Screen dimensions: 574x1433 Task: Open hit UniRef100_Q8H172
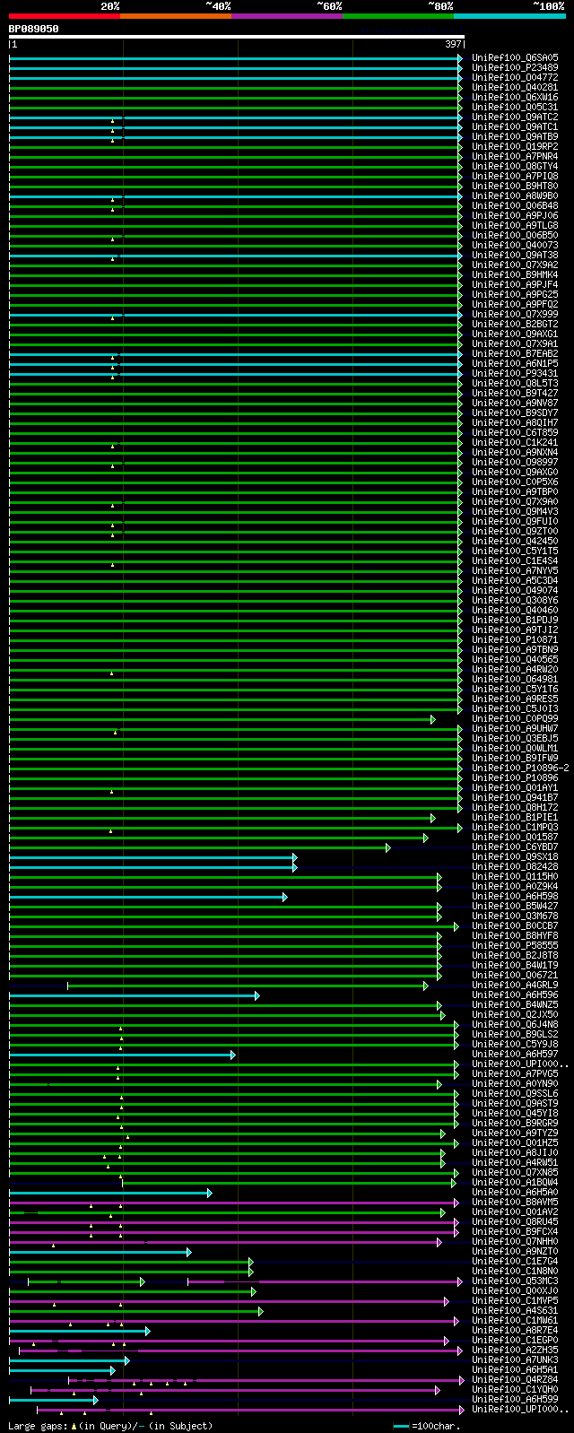(515, 807)
